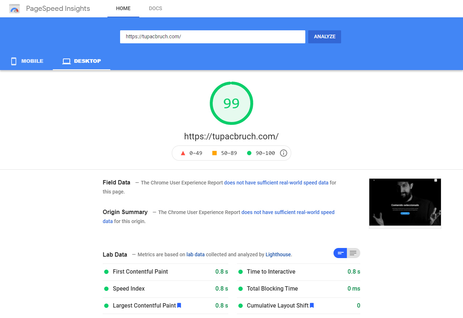Switch Lab Data to the condensed metrics view
The width and height of the screenshot is (463, 318).
340,253
